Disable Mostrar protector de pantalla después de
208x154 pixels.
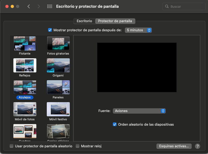(x=50, y=30)
